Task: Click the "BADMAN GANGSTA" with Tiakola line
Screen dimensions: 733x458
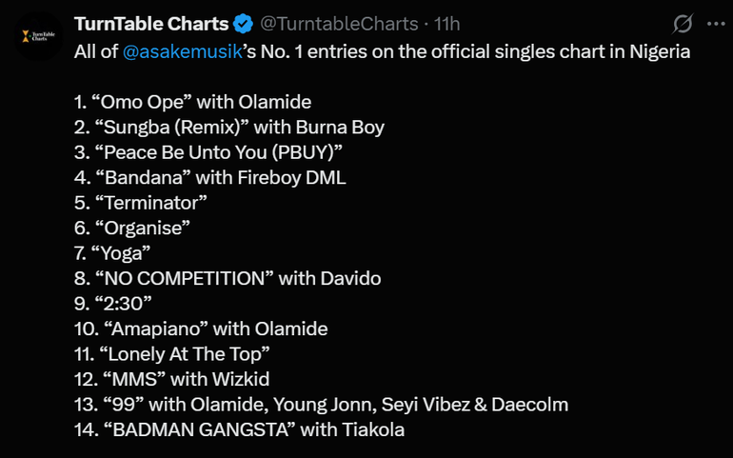Action: [238, 430]
